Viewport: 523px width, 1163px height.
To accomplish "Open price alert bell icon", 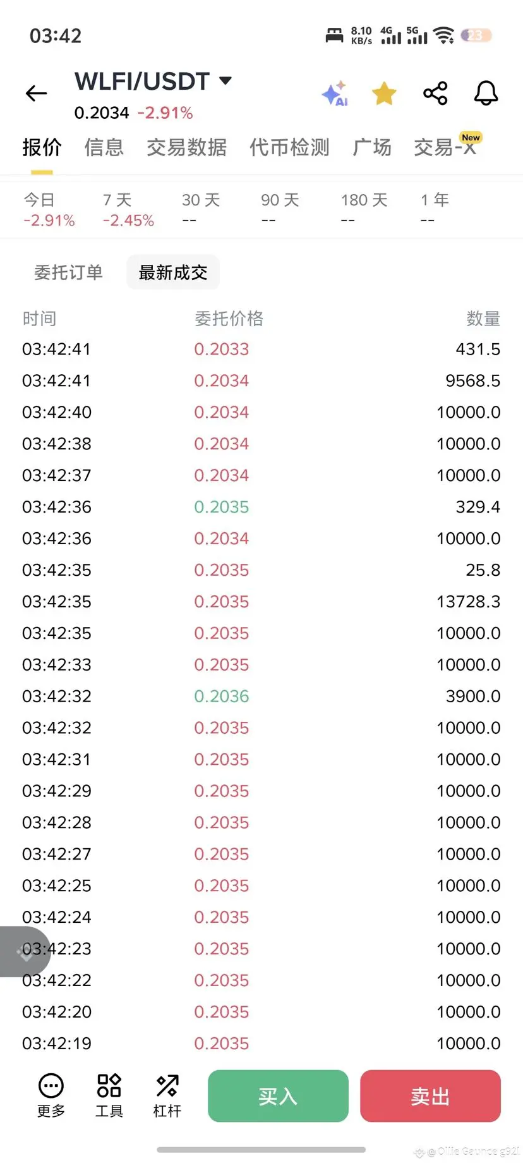I will coord(486,94).
